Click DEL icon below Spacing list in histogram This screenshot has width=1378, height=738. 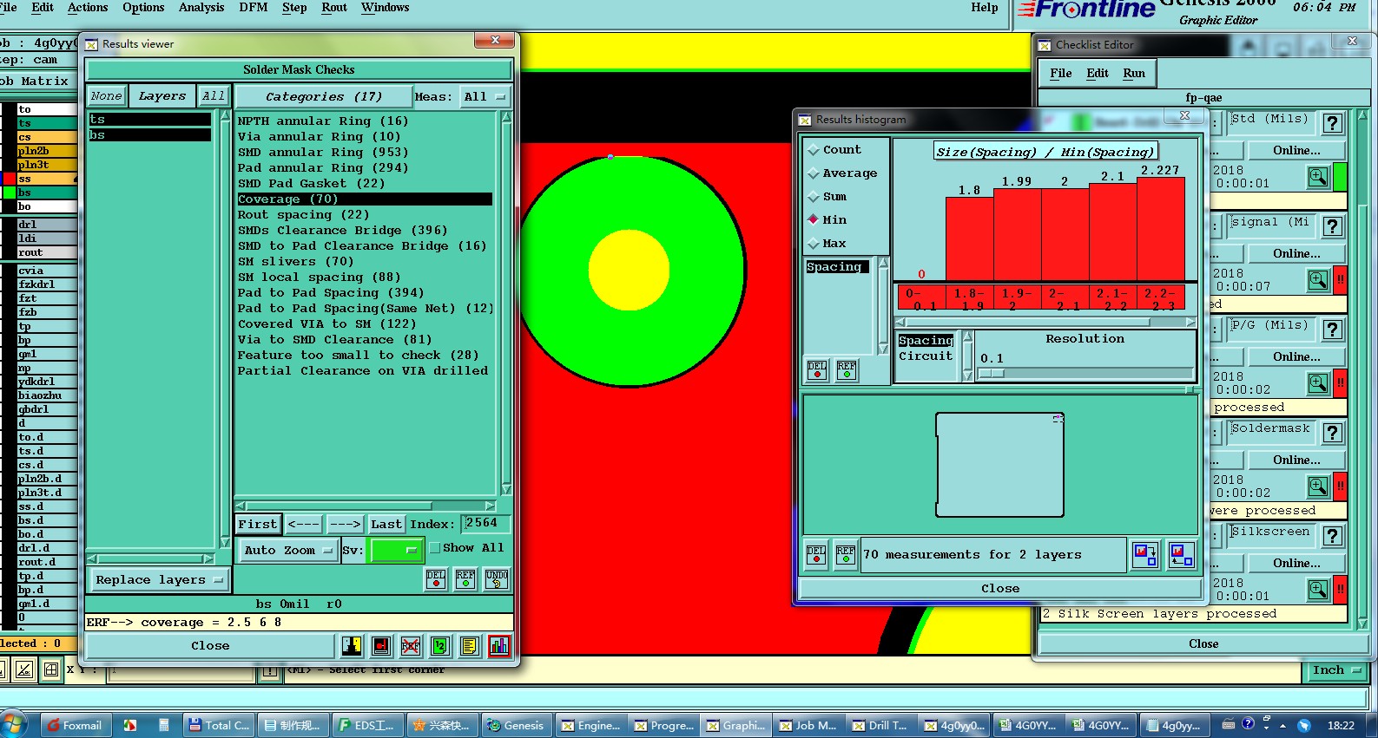pyautogui.click(x=817, y=370)
